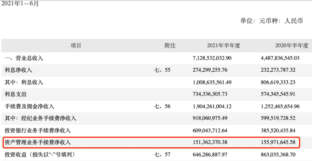
Task: Click the 项目 column header
Action: (76, 46)
